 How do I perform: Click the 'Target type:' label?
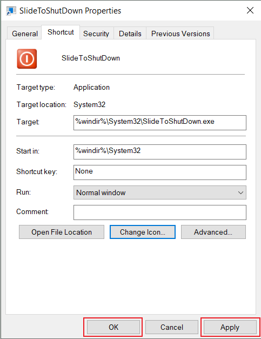(36, 88)
